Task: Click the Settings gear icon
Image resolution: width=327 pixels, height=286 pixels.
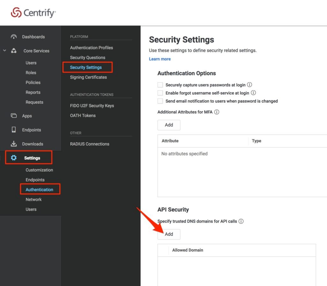Action: click(x=14, y=158)
